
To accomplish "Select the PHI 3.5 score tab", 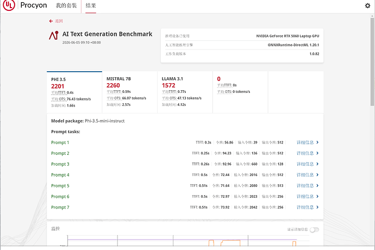I will coord(74,92).
